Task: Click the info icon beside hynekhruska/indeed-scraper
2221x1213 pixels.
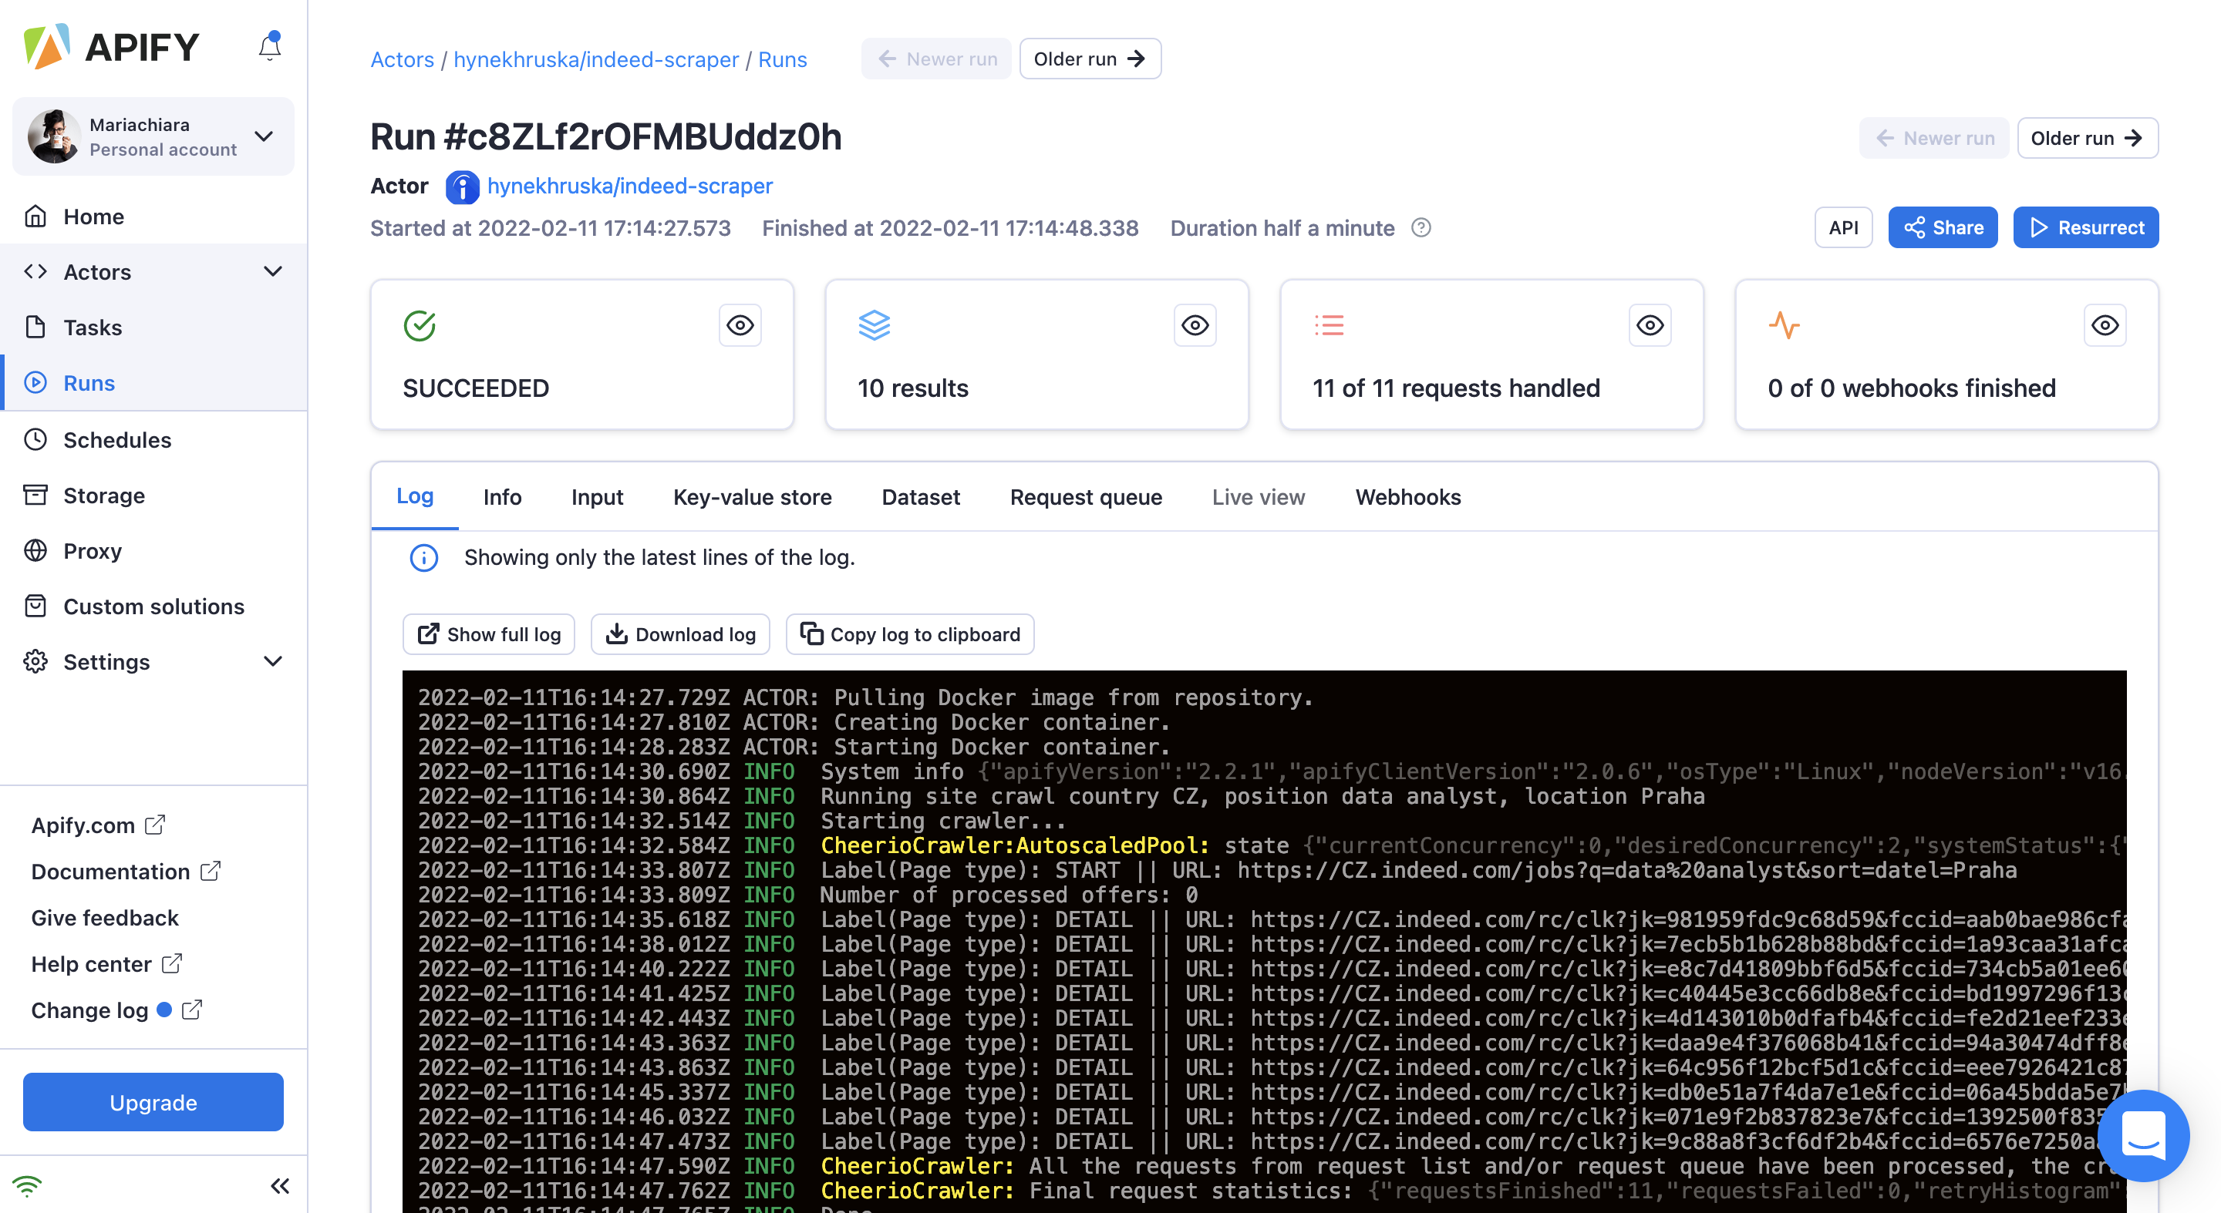Action: point(462,187)
